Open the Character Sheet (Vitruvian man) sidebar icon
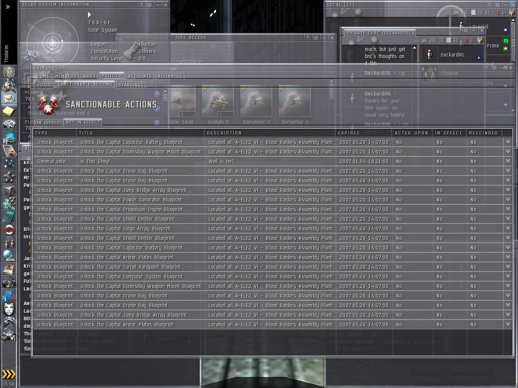Viewport: 518px width, 388px height. (9, 72)
